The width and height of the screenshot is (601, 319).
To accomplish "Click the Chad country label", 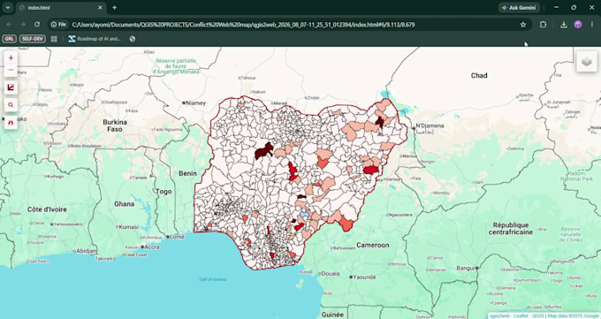I will click(479, 75).
